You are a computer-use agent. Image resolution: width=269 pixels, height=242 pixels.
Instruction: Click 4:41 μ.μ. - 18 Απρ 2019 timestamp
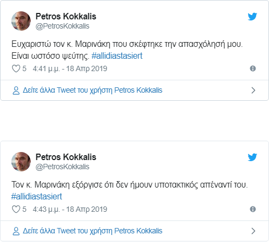coord(70,68)
